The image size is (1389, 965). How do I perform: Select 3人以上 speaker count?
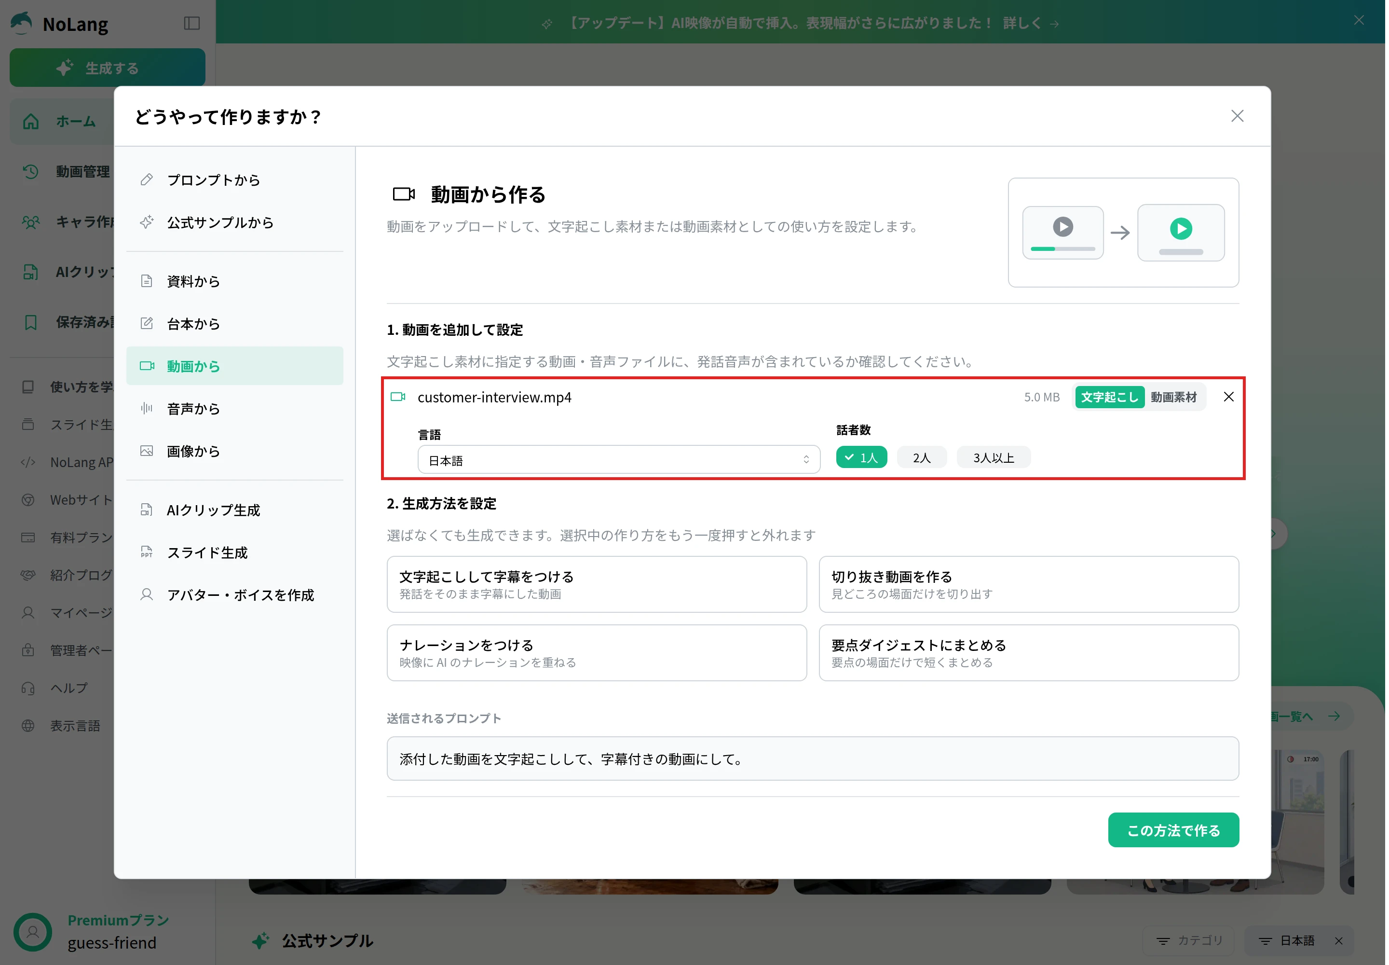993,458
